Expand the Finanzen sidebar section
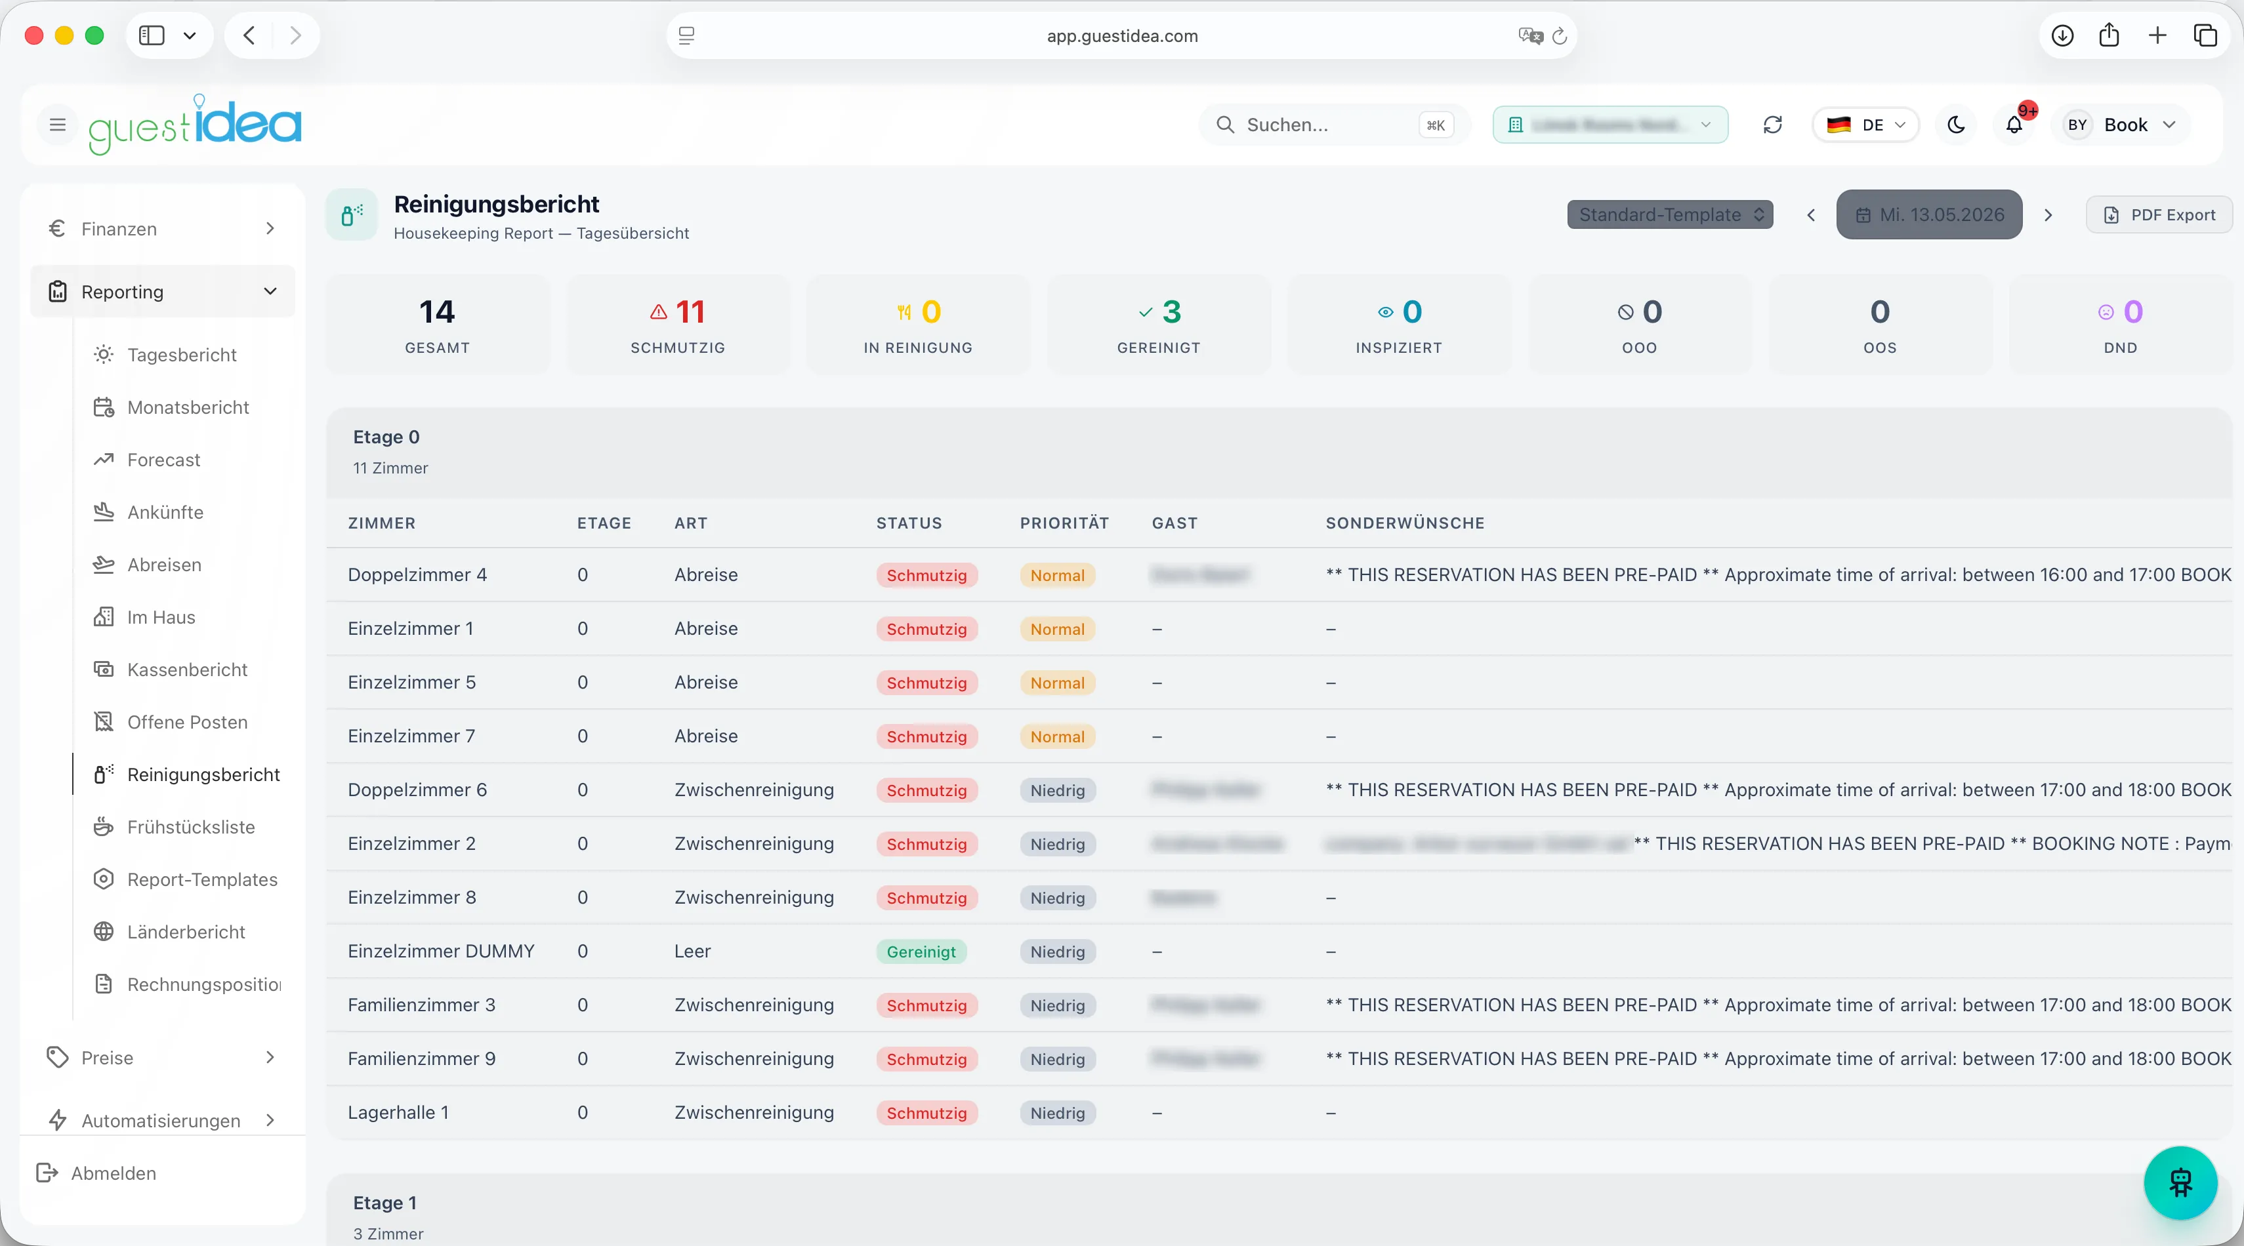Image resolution: width=2244 pixels, height=1246 pixels. (x=163, y=228)
